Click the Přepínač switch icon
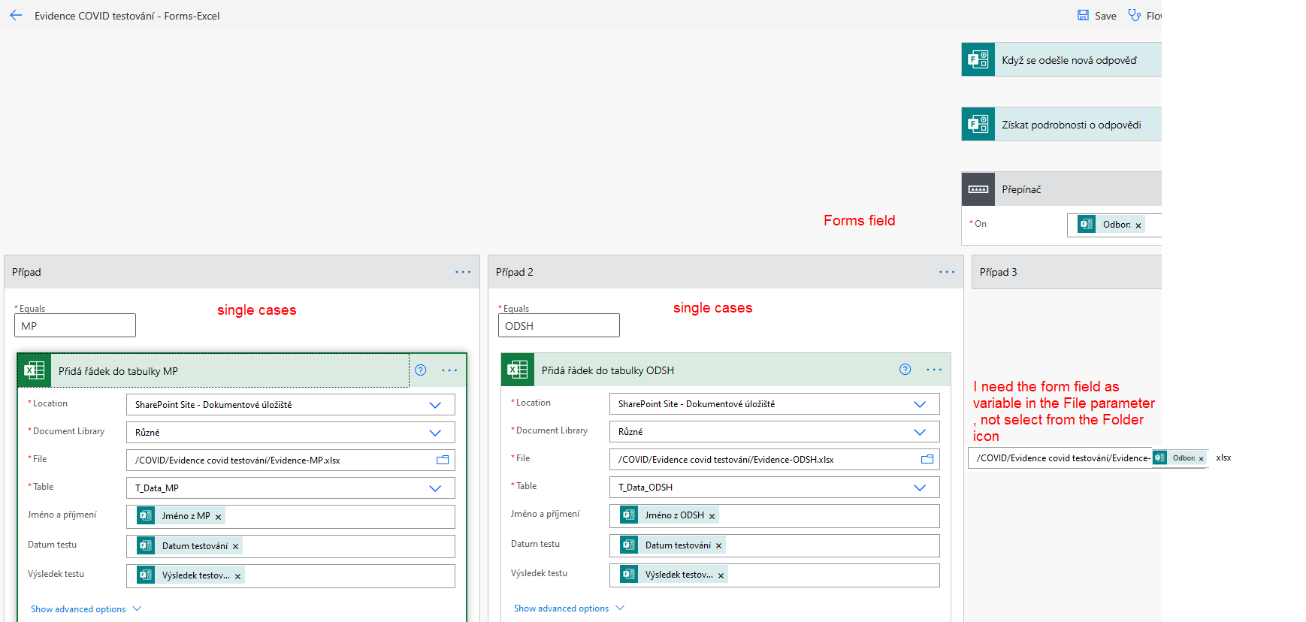1306x622 pixels. (x=978, y=189)
